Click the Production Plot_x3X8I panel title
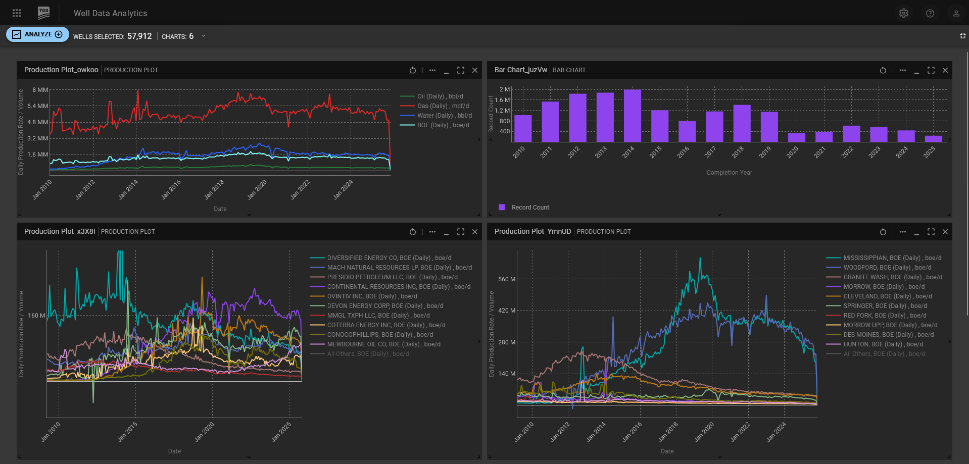This screenshot has width=969, height=464. [x=60, y=231]
